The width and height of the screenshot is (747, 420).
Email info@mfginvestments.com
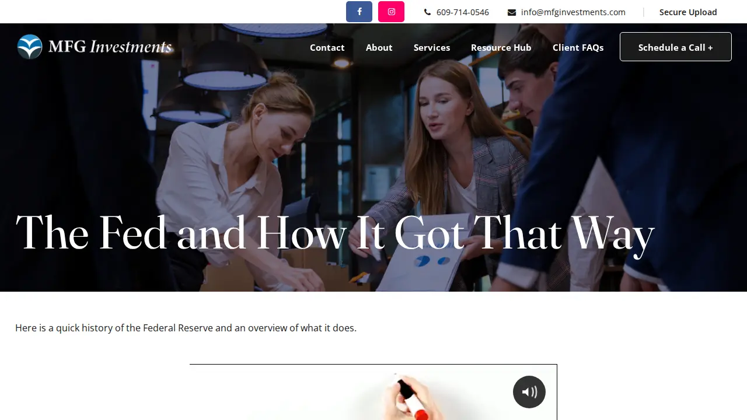click(x=573, y=12)
